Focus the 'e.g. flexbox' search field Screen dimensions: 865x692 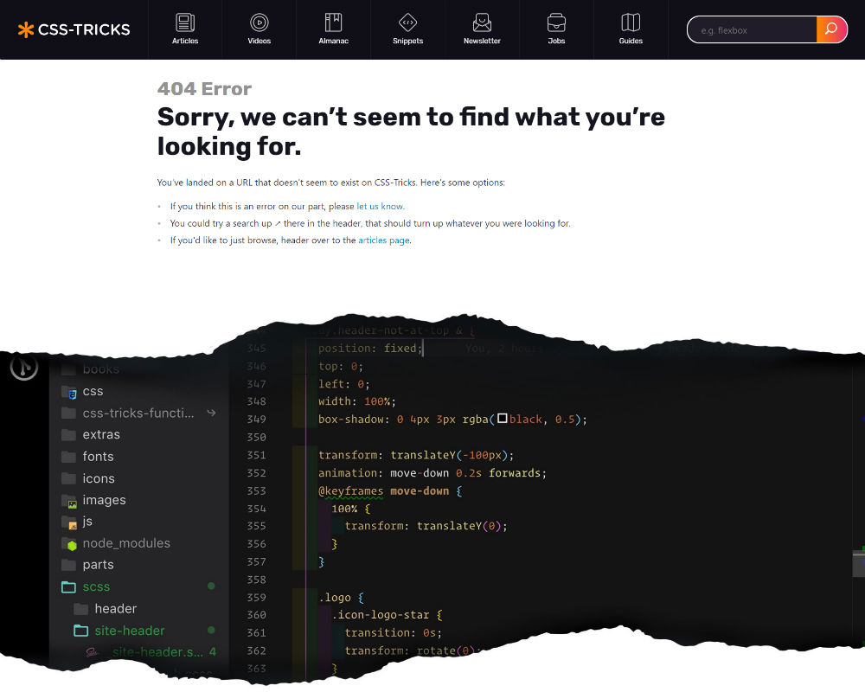(x=753, y=29)
